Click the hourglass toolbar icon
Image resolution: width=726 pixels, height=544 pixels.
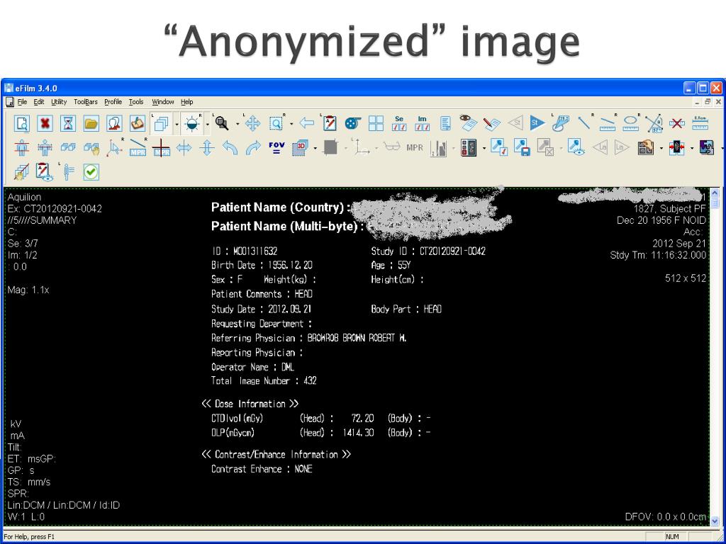coord(68,123)
